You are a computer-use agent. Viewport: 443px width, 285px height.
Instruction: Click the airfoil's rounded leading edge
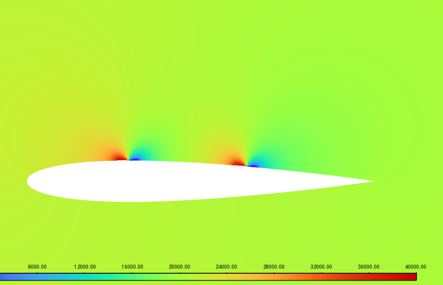coord(29,181)
